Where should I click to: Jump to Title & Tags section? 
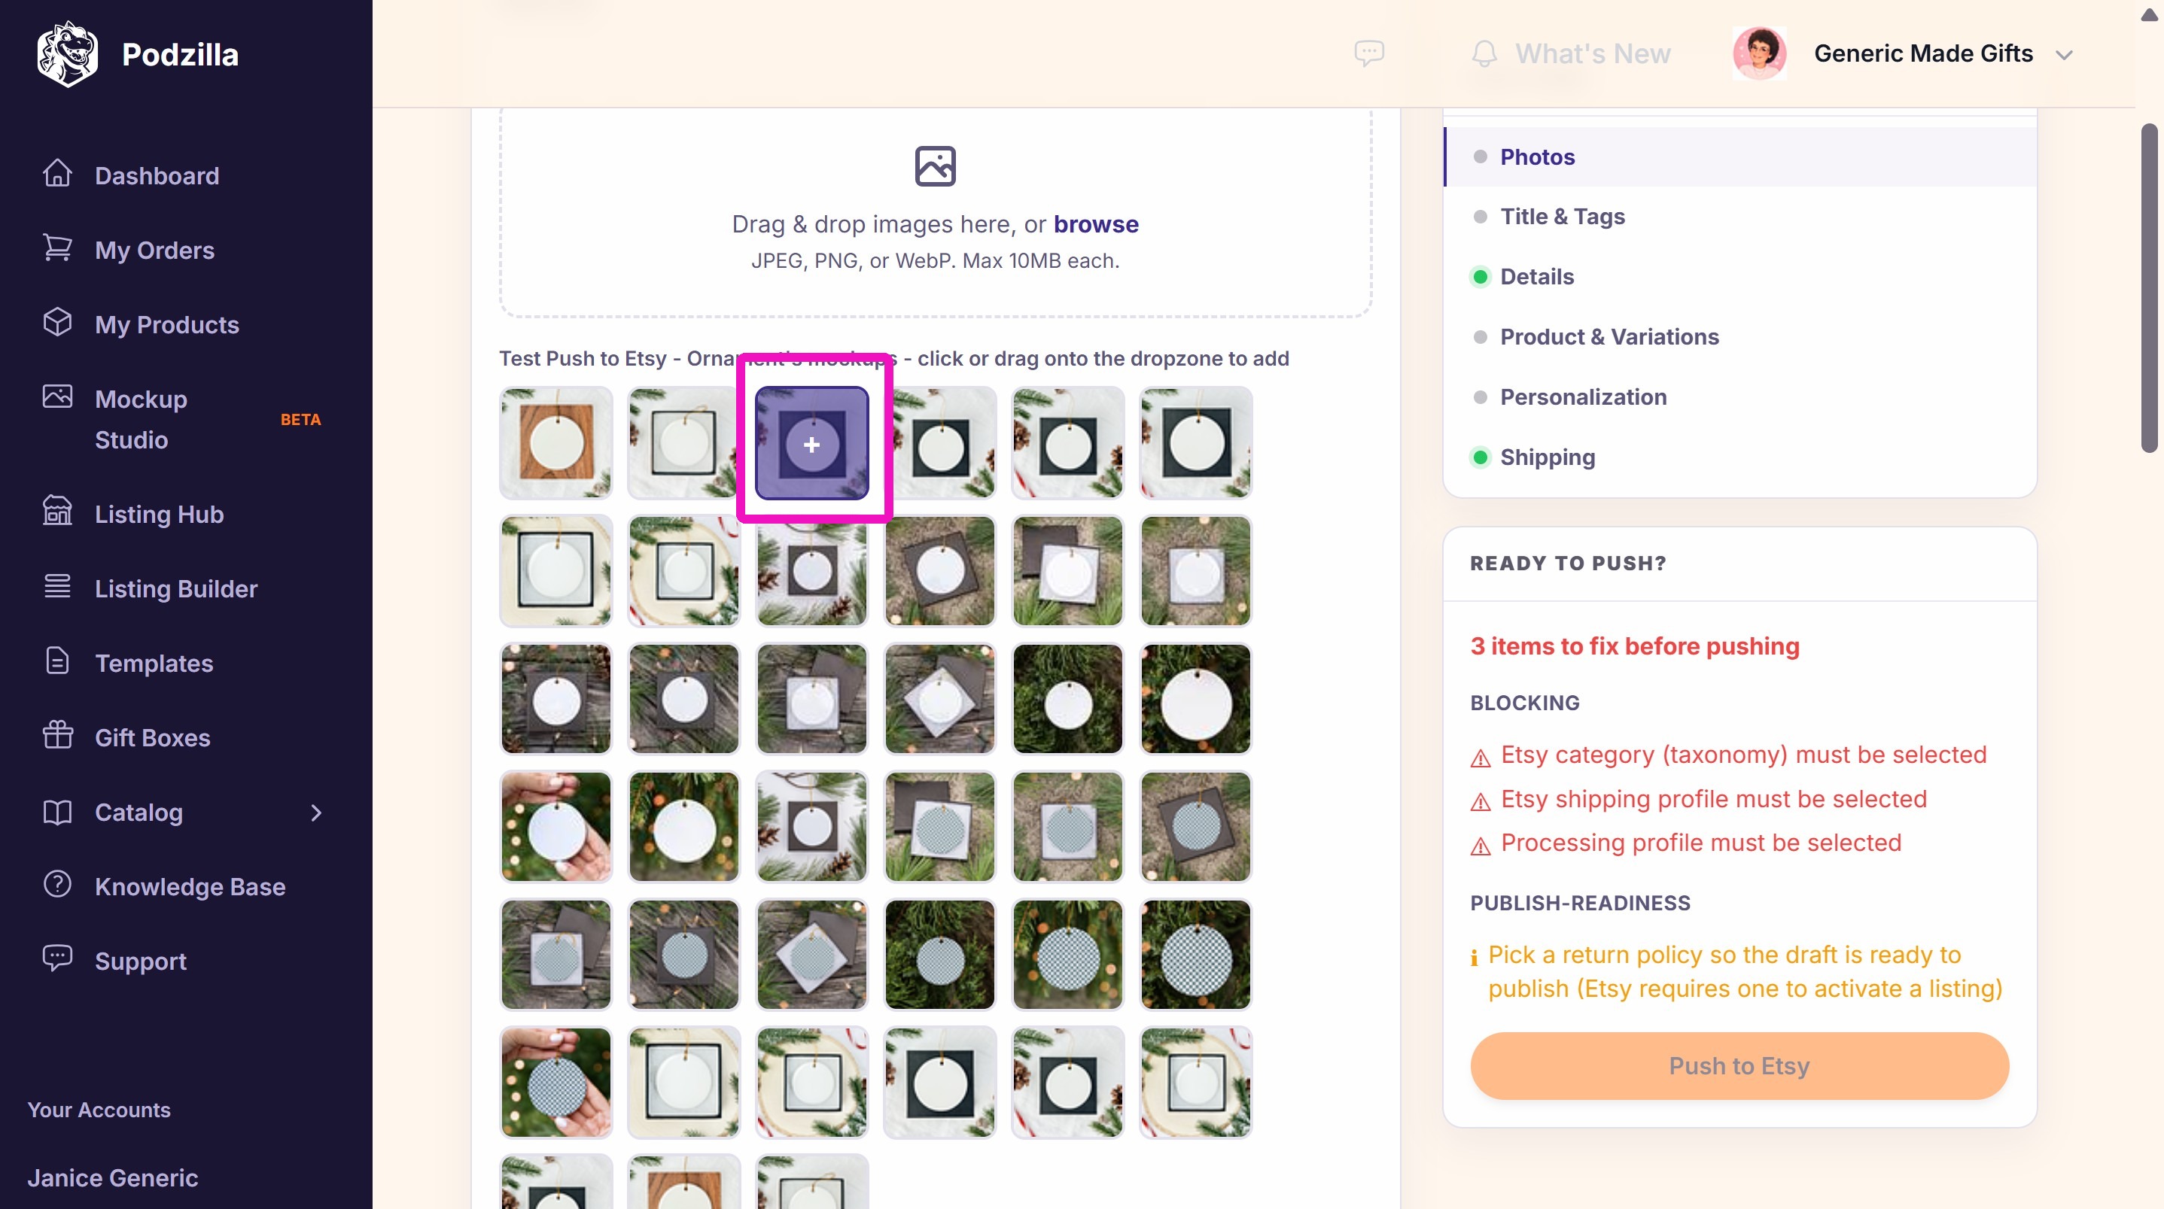1739,217
